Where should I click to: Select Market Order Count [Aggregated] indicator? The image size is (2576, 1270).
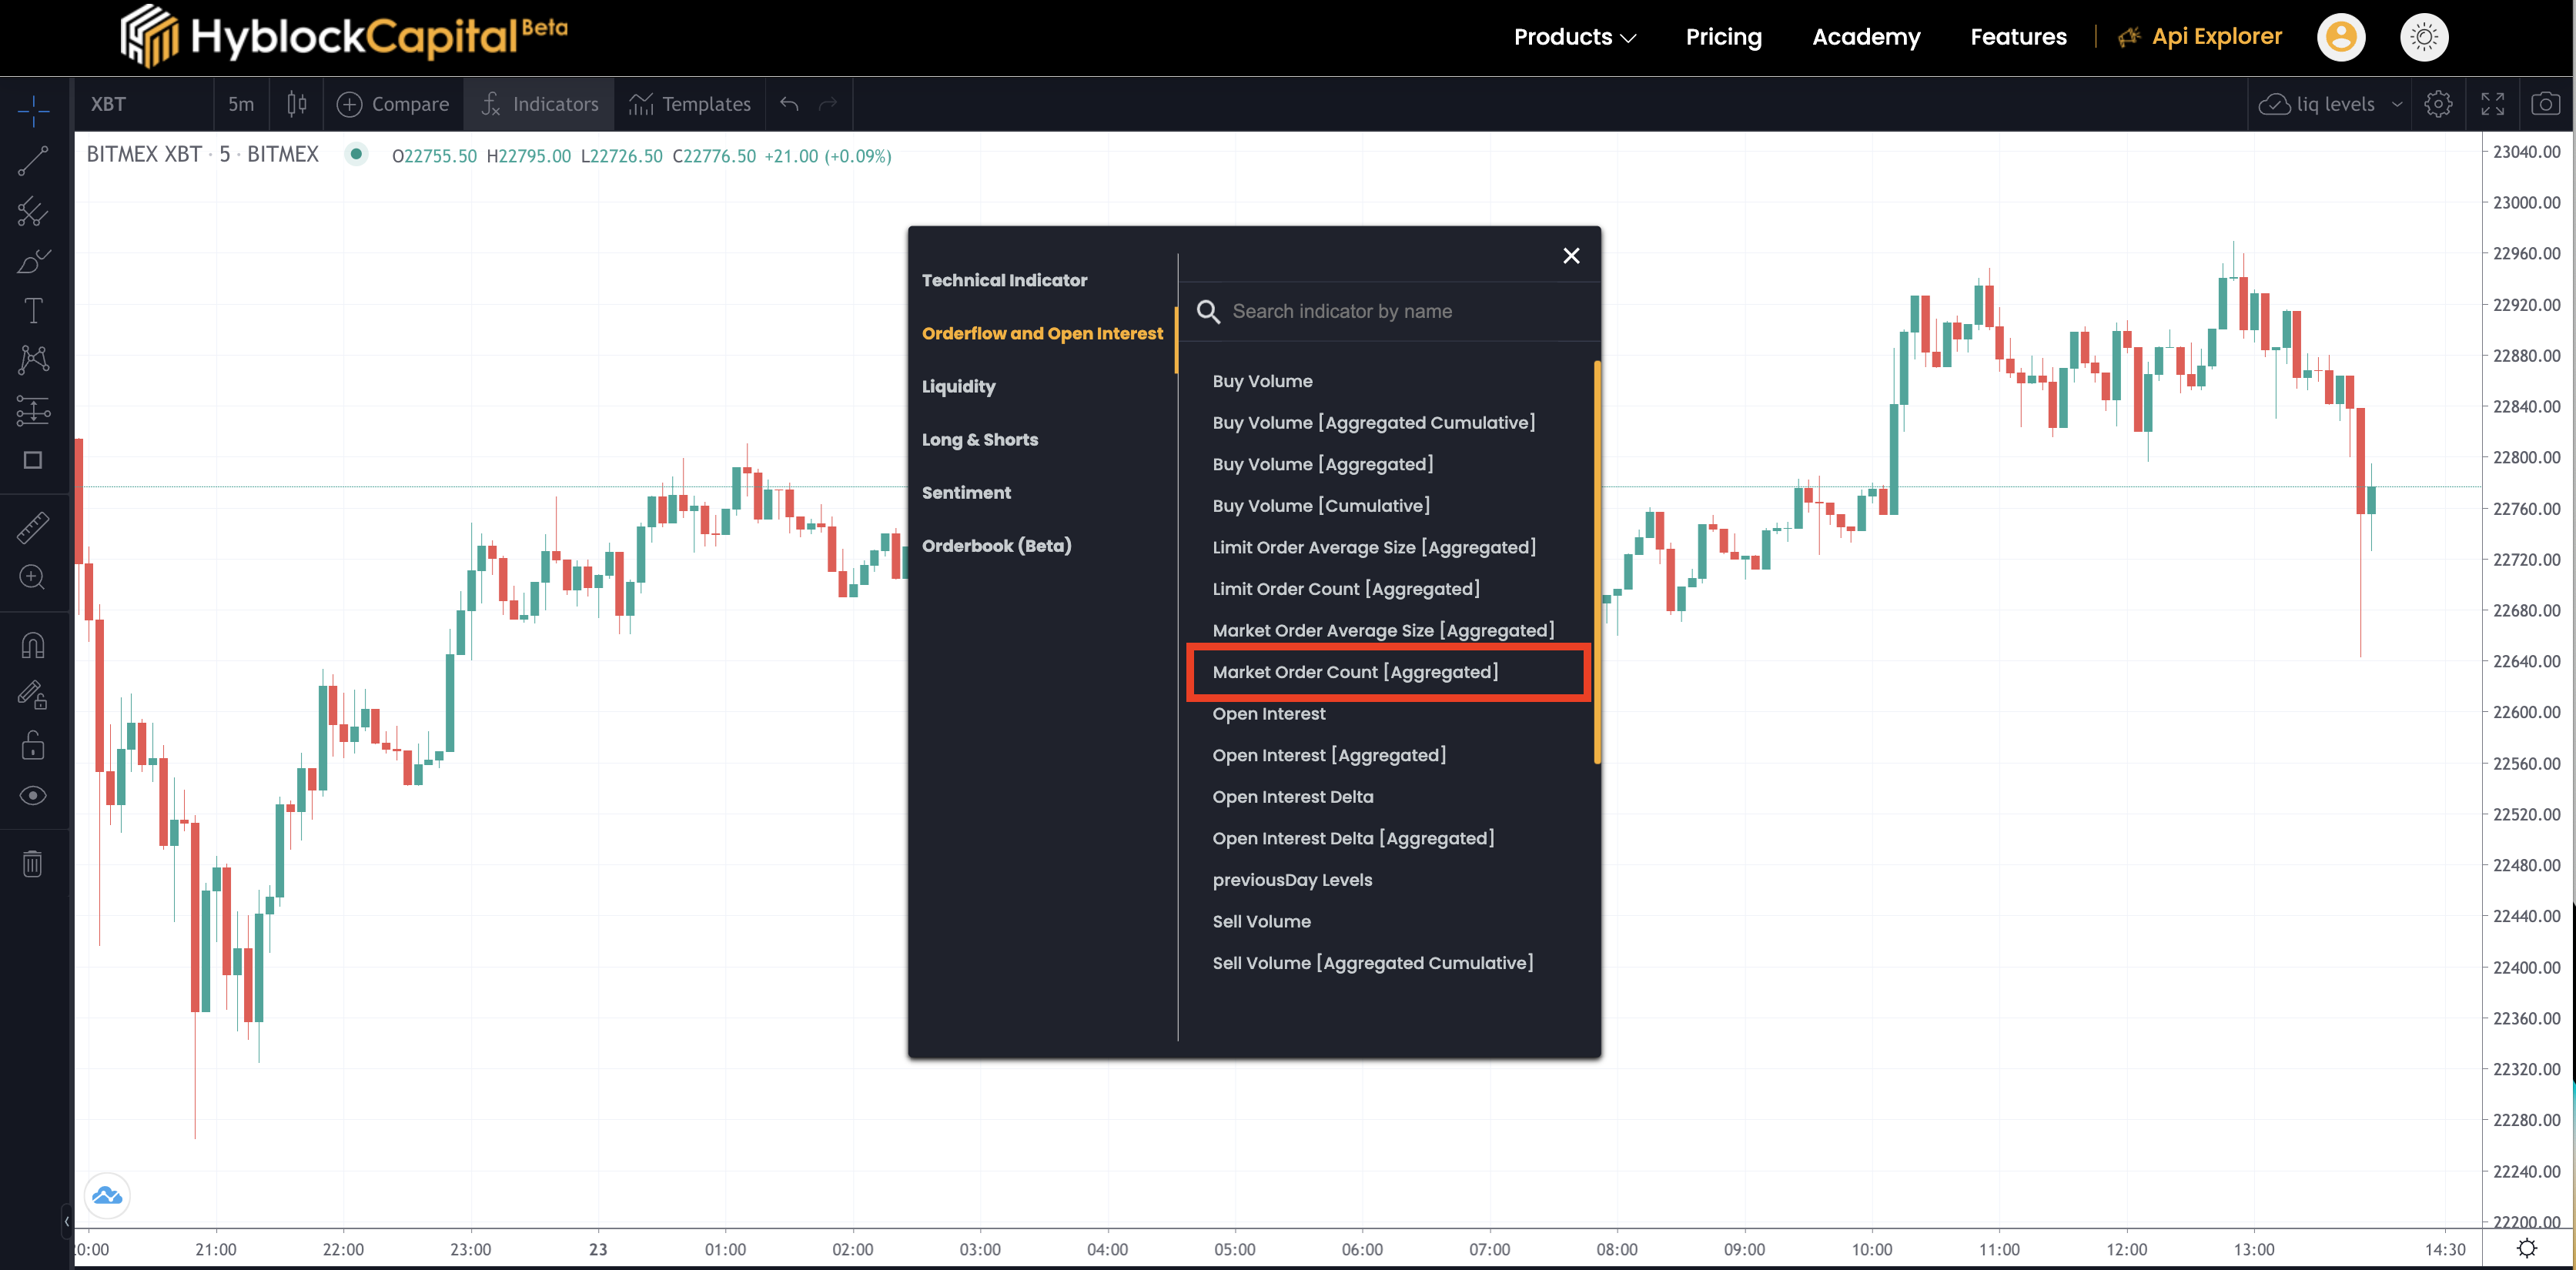tap(1355, 672)
